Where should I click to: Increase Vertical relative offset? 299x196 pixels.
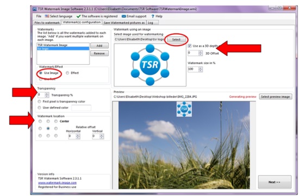pyautogui.click(x=102, y=135)
